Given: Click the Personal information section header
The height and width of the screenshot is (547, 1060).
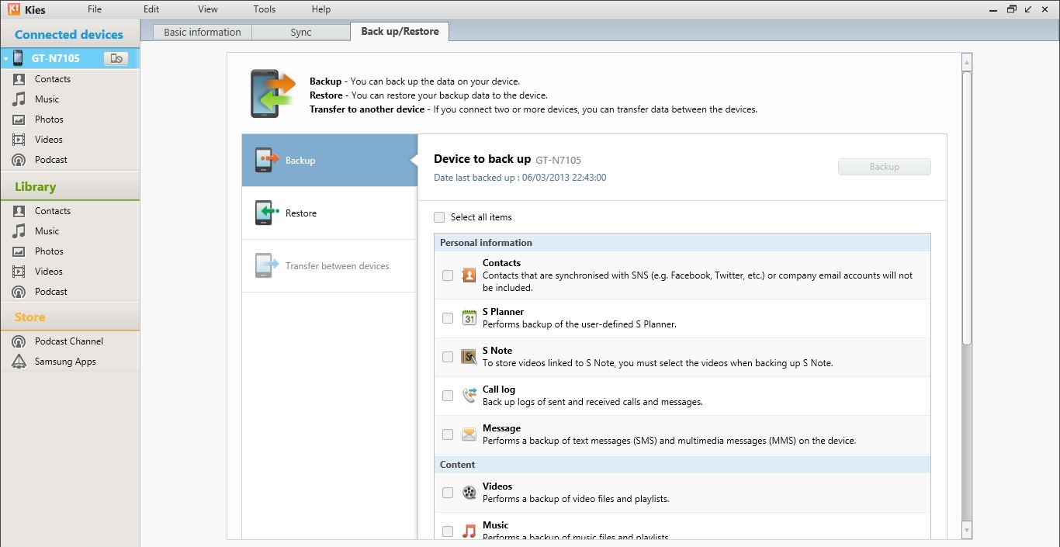Looking at the screenshot, I should click(x=682, y=243).
